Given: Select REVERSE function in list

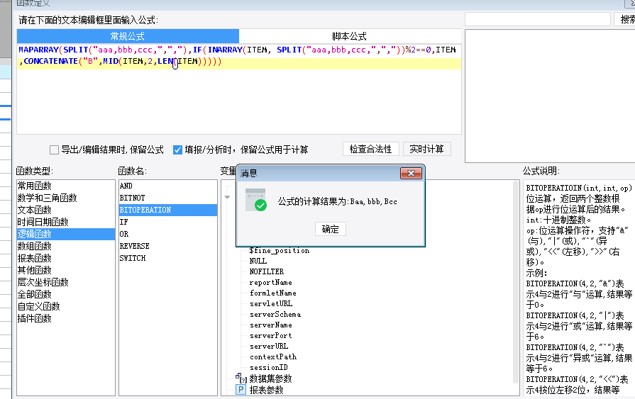Looking at the screenshot, I should (x=168, y=246).
